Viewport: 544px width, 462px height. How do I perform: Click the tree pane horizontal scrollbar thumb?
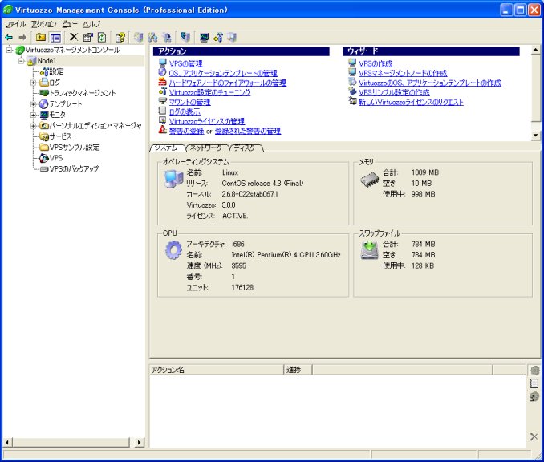click(71, 442)
